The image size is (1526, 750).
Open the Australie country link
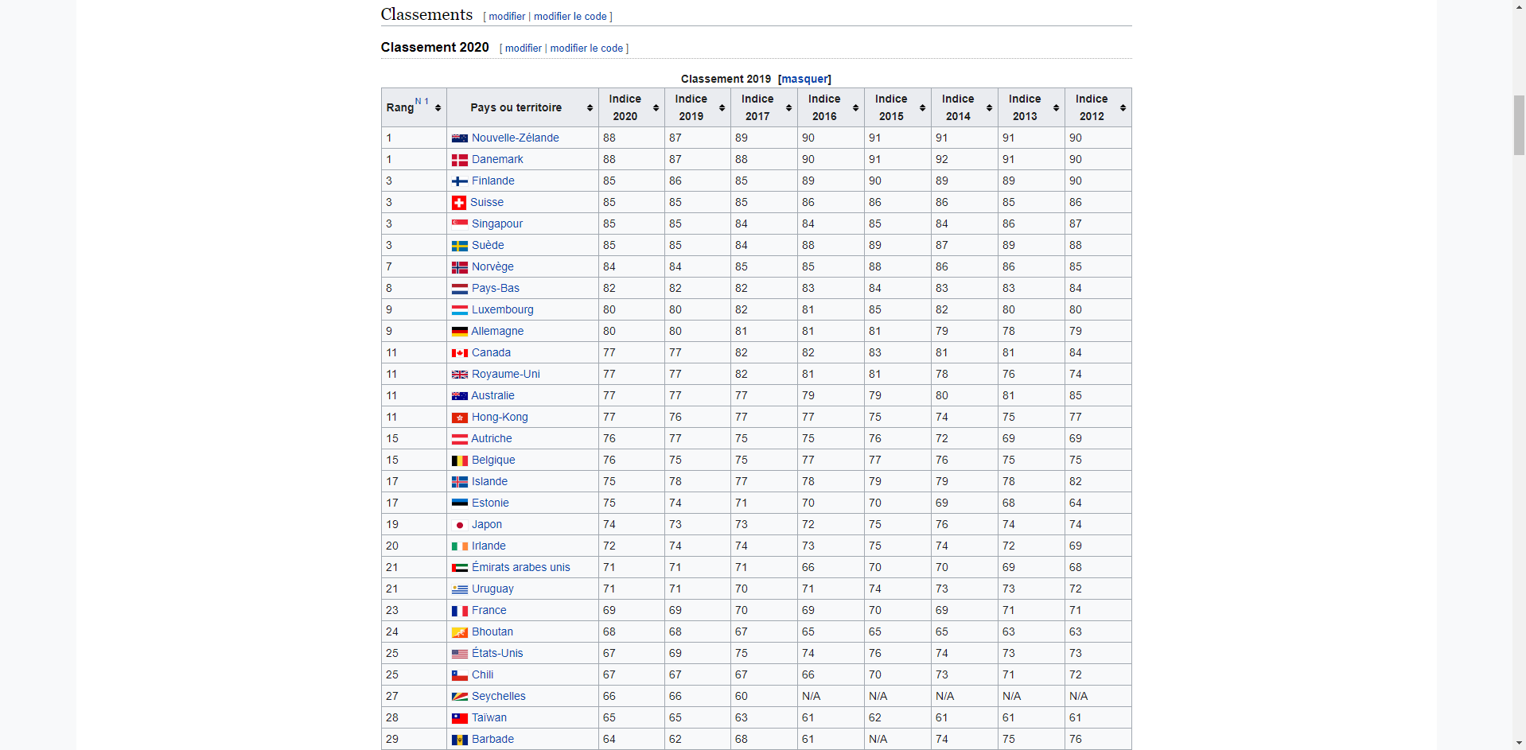click(492, 395)
